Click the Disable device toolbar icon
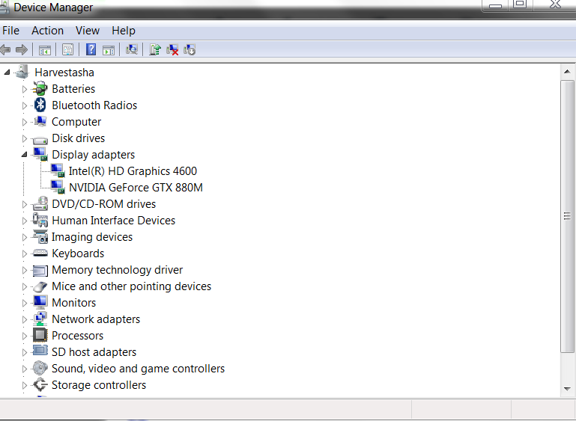Viewport: 576px width, 421px height. point(190,49)
